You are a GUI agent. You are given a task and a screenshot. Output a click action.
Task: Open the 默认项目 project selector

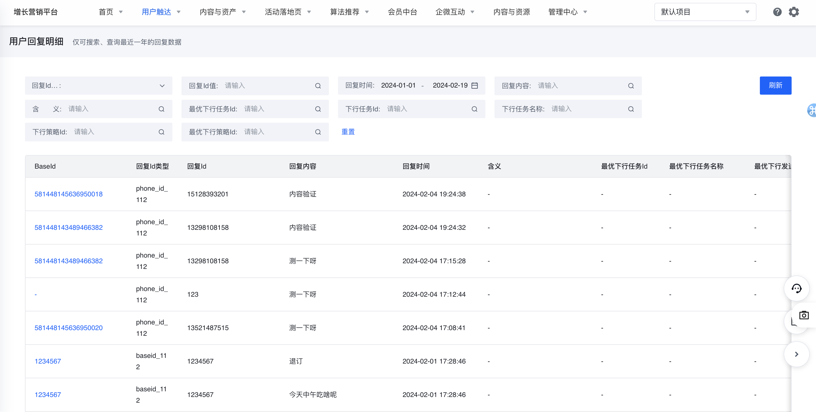point(705,12)
